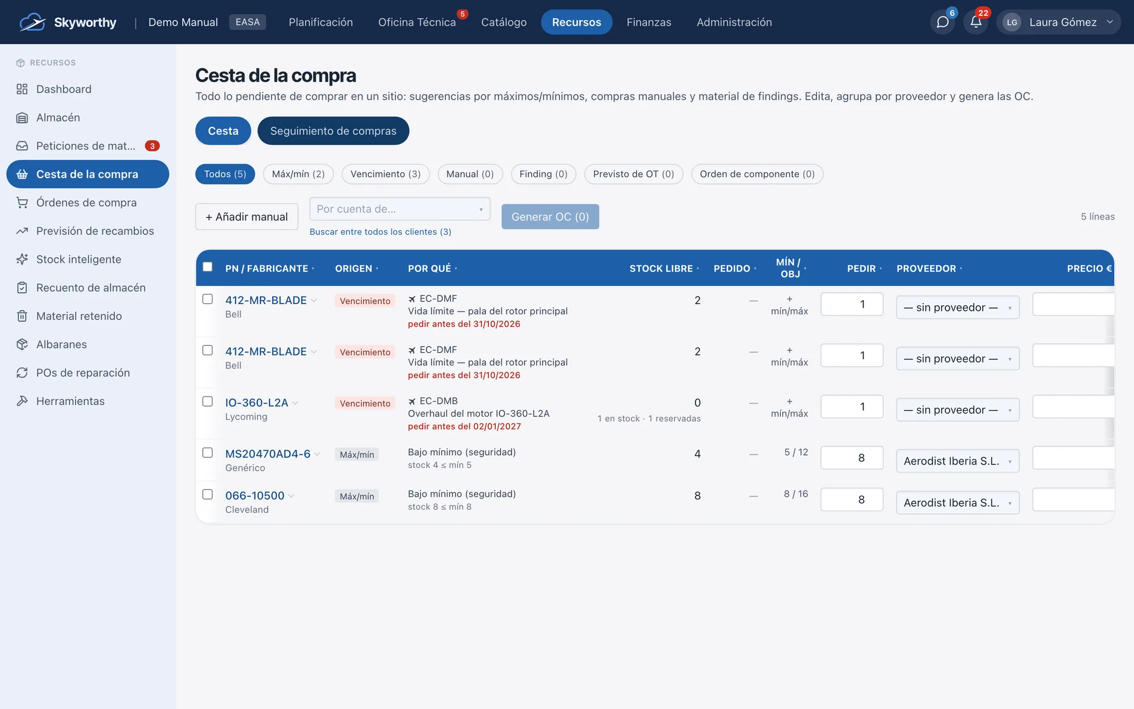Click the Herramientas wrench icon
The height and width of the screenshot is (709, 1134).
[x=22, y=401]
